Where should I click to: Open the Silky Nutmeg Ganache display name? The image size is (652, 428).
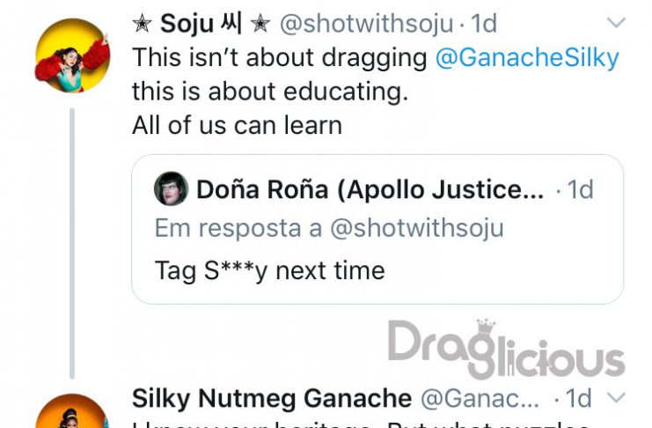click(272, 398)
